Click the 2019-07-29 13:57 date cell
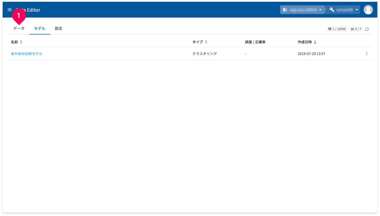The width and height of the screenshot is (380, 216). click(x=311, y=54)
